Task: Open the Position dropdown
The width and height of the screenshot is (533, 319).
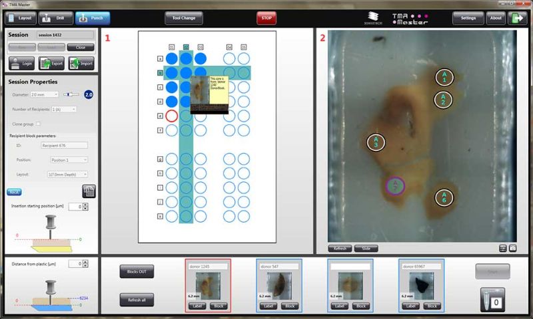Action: pyautogui.click(x=69, y=159)
